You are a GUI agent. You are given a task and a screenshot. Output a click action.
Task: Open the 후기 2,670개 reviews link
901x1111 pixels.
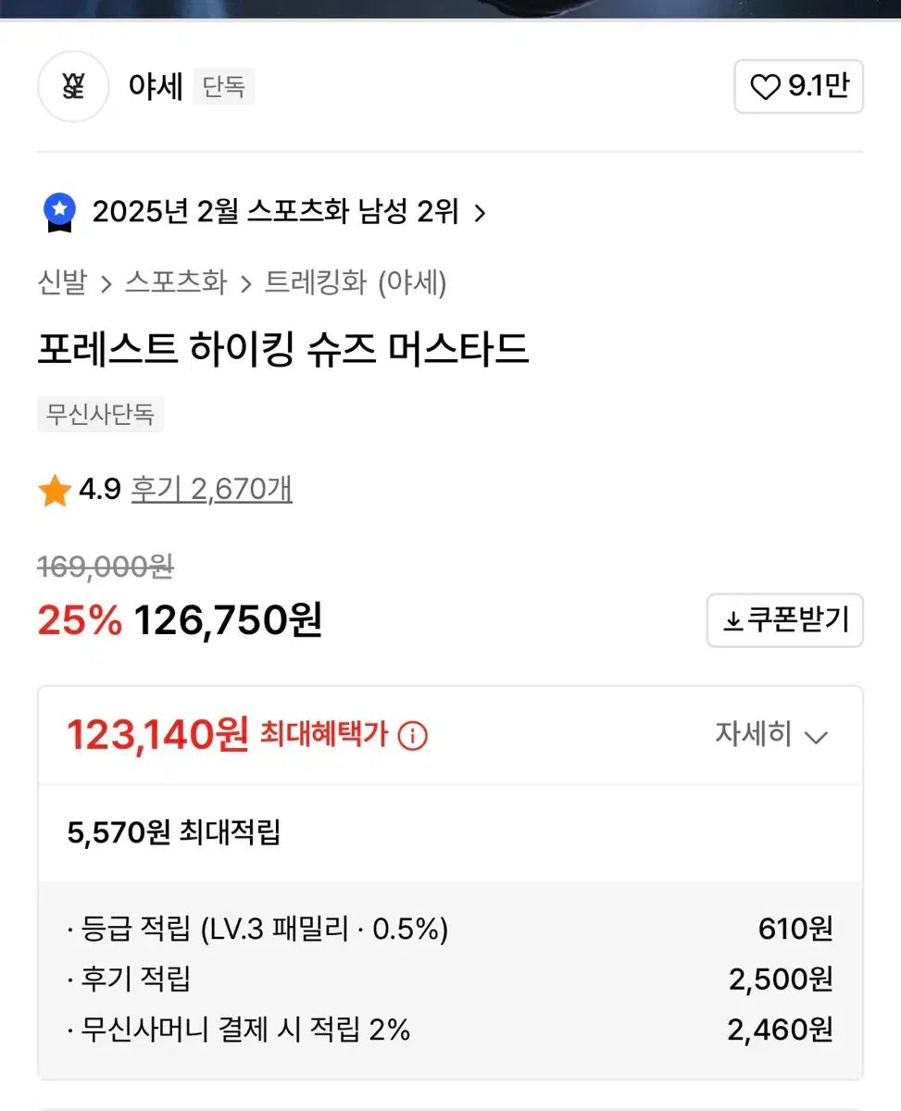[211, 489]
